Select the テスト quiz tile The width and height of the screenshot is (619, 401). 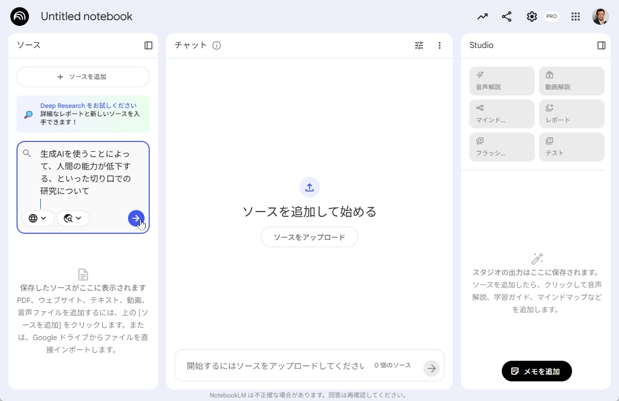[571, 147]
